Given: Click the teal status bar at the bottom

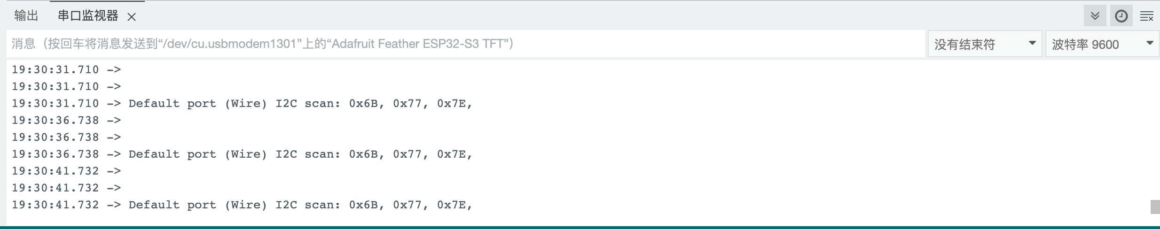Looking at the screenshot, I should click(580, 227).
